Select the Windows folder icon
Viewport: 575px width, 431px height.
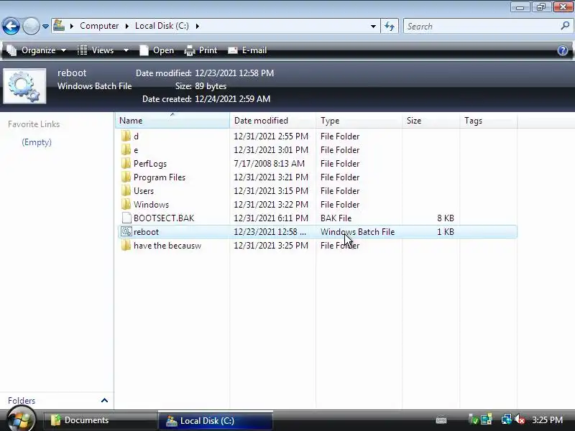click(x=126, y=205)
